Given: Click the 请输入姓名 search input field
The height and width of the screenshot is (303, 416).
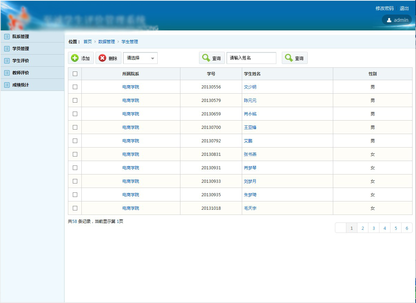Looking at the screenshot, I should (251, 58).
